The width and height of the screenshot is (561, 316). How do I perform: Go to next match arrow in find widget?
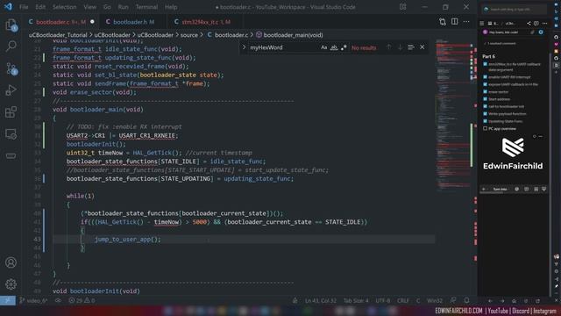pos(400,47)
